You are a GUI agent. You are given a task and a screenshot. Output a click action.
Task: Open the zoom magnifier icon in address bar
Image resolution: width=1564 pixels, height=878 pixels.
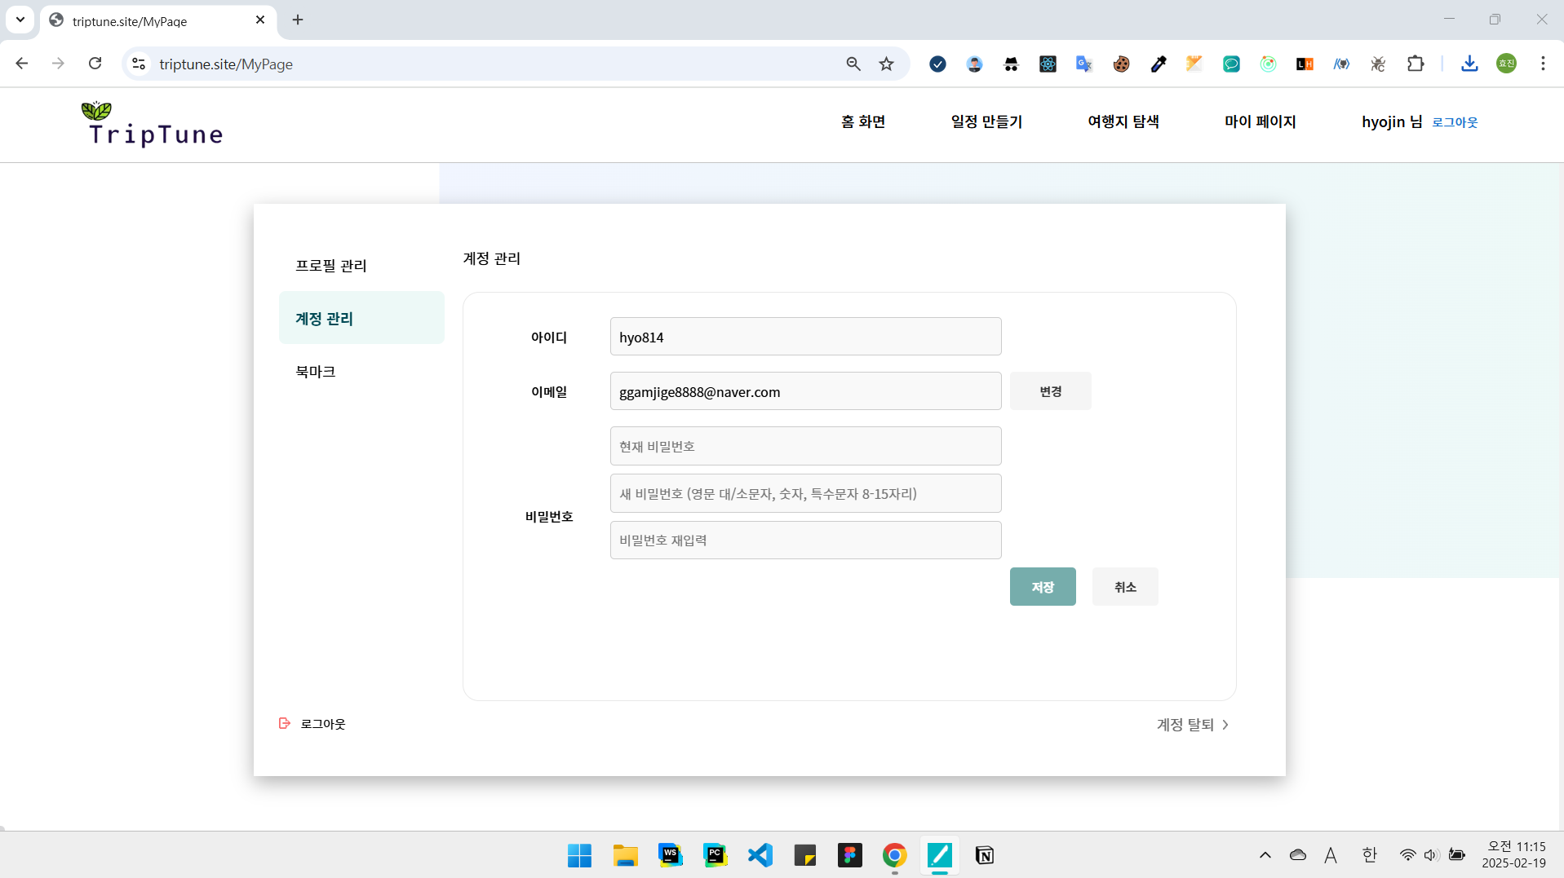coord(853,64)
